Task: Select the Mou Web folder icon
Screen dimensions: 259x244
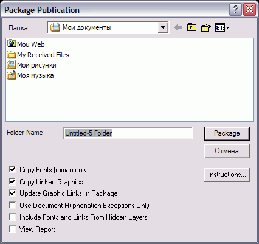Action: pyautogui.click(x=12, y=44)
